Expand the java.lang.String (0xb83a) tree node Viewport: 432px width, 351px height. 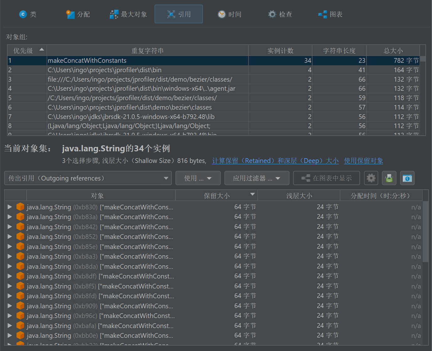pyautogui.click(x=10, y=217)
